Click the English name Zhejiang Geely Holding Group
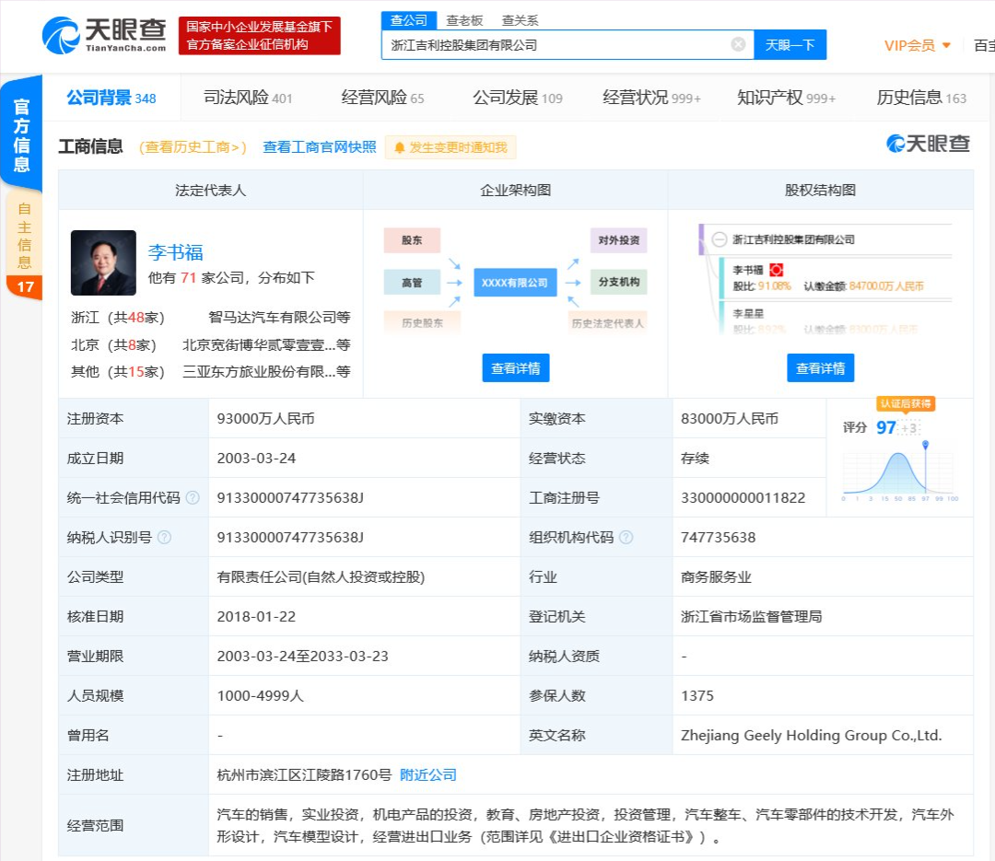 click(811, 736)
